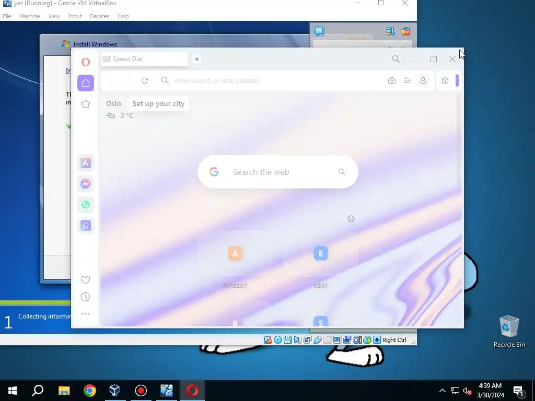Click VirtualBox sort-notifications toolbar icon
The image size is (535, 401).
click(390, 31)
